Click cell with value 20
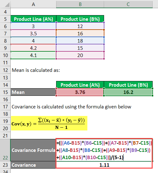 [80, 55]
